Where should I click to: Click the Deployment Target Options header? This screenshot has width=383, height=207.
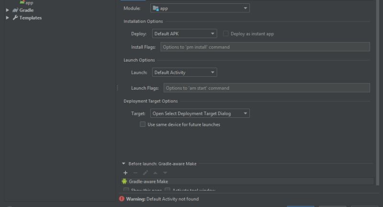pyautogui.click(x=151, y=101)
